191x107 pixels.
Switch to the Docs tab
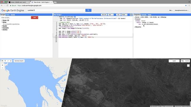pos(8,15)
